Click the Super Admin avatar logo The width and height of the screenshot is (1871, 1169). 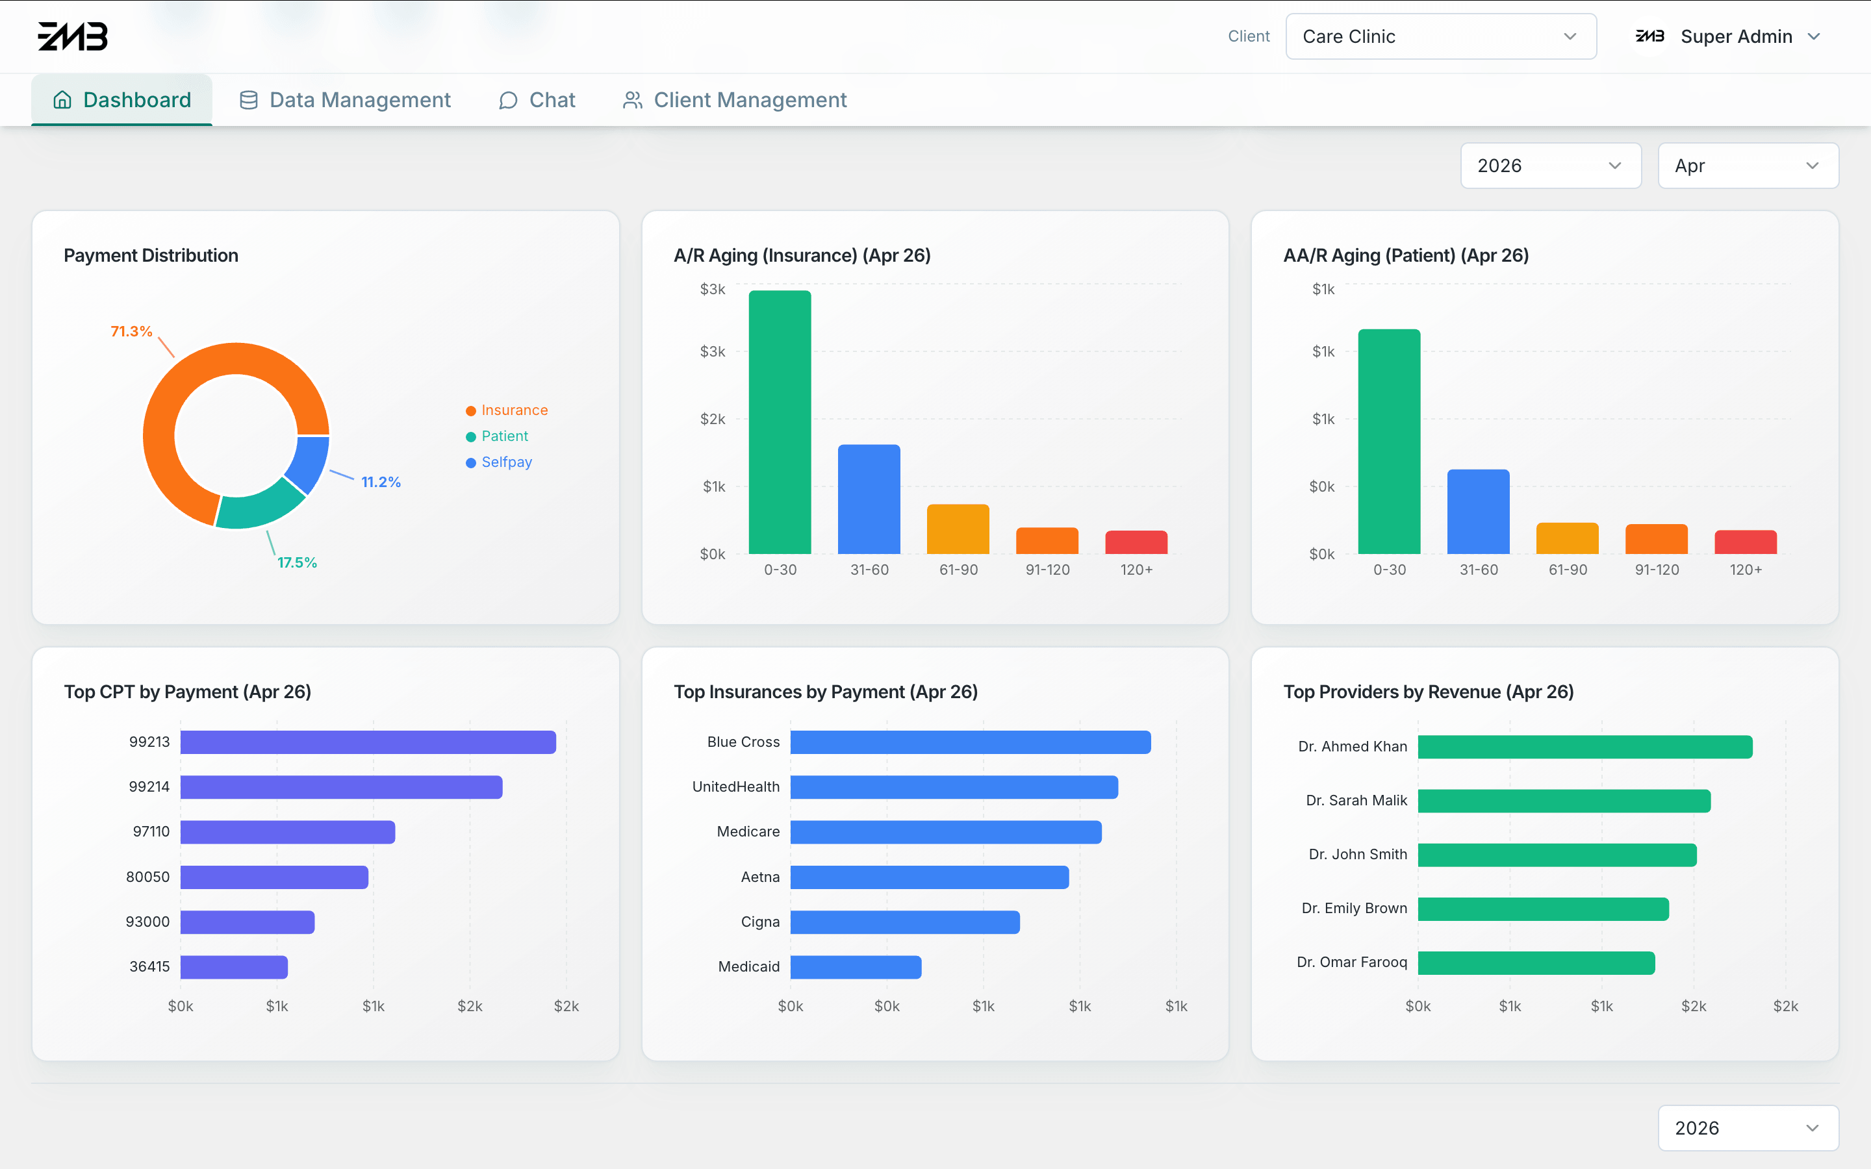click(x=1649, y=36)
